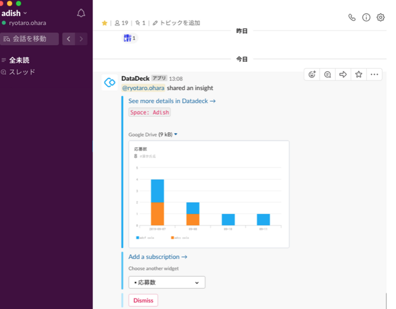Image resolution: width=396 pixels, height=309 pixels.
Task: Share the DataDeck message
Action: pyautogui.click(x=343, y=74)
